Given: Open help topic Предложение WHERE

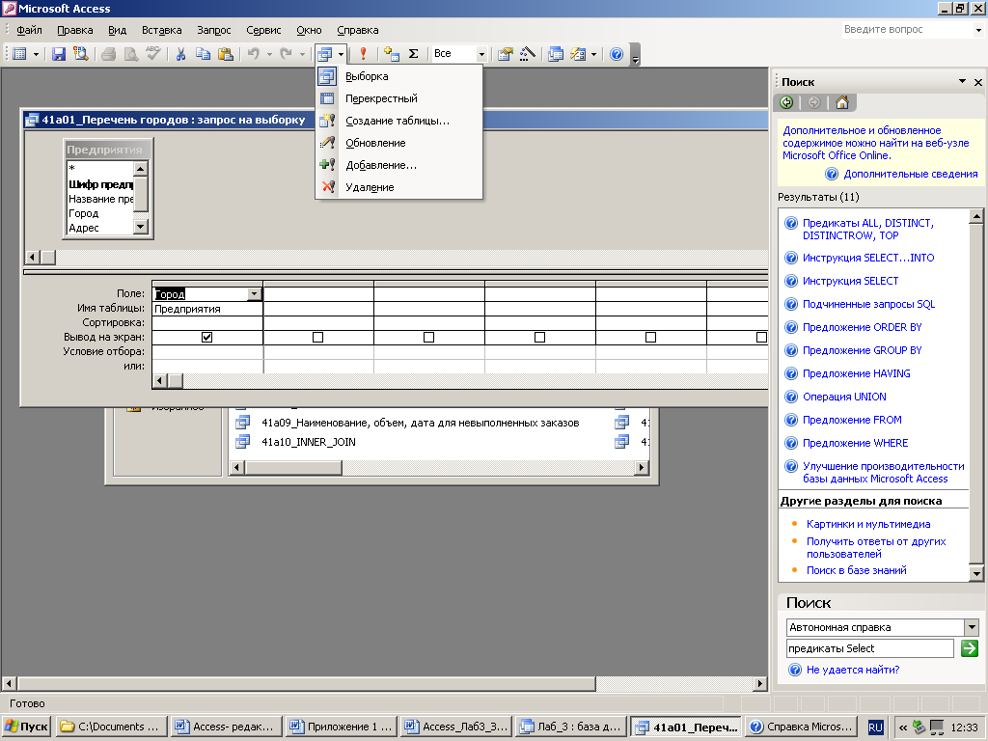Looking at the screenshot, I should pos(855,443).
